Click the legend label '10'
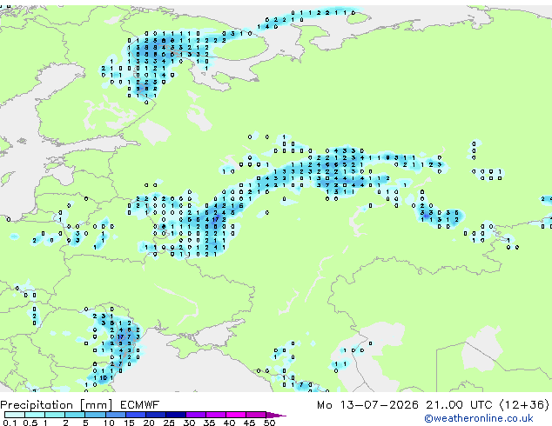 pyautogui.click(x=109, y=423)
